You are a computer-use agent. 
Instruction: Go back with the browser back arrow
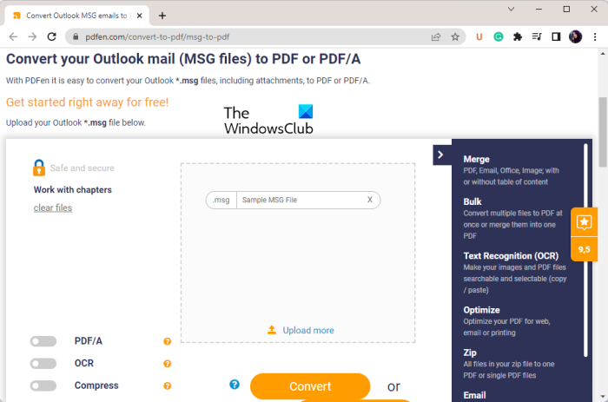point(13,36)
